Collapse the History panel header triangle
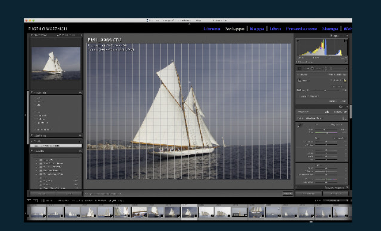 [32, 141]
